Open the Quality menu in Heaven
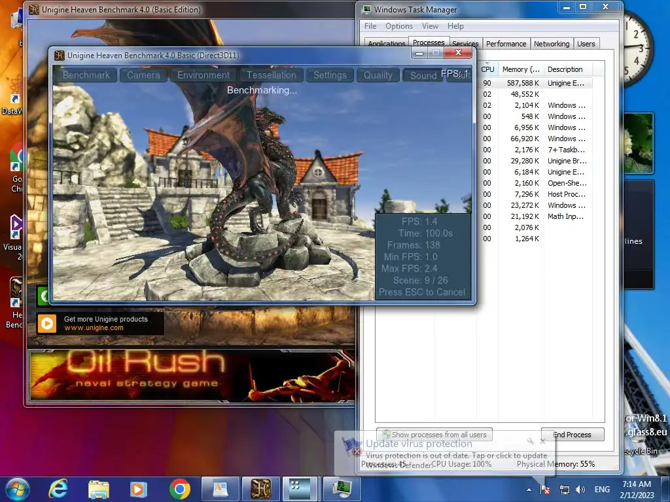Image resolution: width=670 pixels, height=502 pixels. point(378,75)
